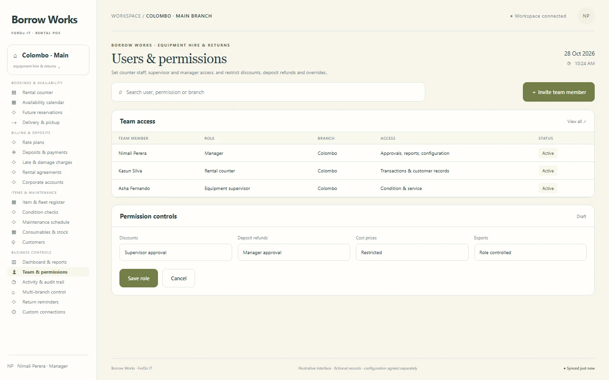
Task: Click the Rate plans icon
Action: [x=14, y=142]
